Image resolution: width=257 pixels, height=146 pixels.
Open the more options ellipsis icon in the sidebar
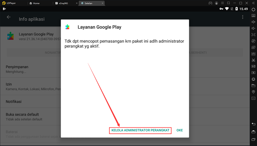point(253,98)
